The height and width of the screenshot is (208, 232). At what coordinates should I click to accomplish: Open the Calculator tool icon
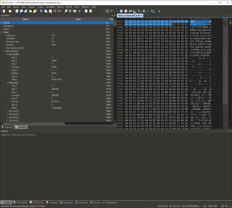pyautogui.click(x=121, y=11)
